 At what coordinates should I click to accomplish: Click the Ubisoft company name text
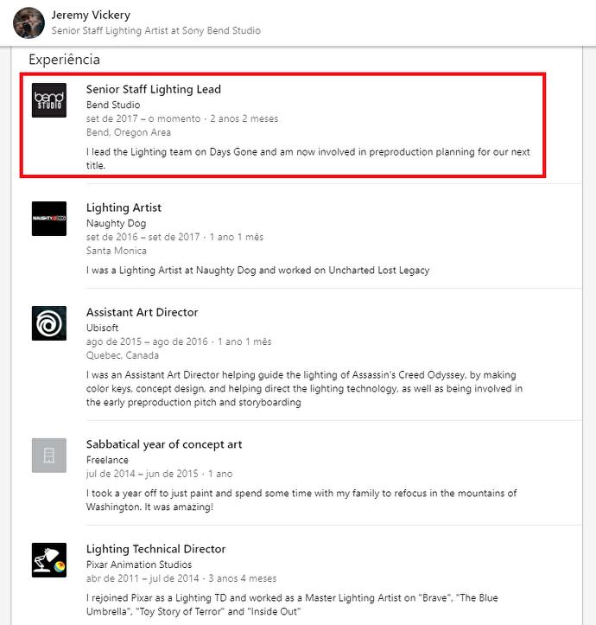click(103, 328)
